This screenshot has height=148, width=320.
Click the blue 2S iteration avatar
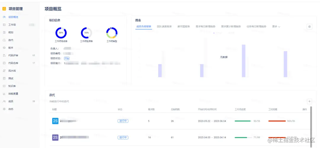55,121
